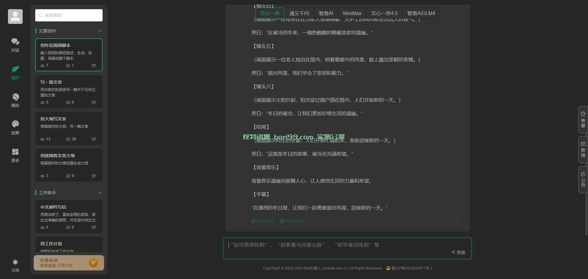588x279 pixels.
Task: Regenerate reply with the refresh icon
Action: click(456, 221)
